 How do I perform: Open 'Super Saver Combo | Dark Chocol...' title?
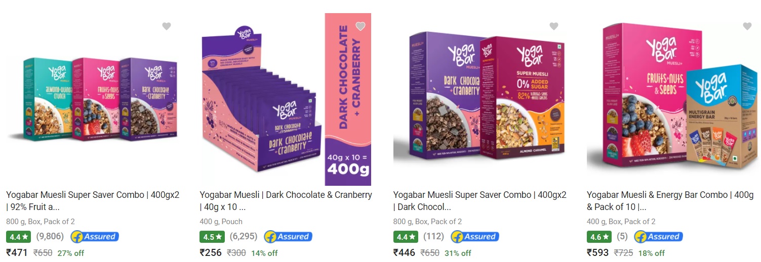pos(480,200)
